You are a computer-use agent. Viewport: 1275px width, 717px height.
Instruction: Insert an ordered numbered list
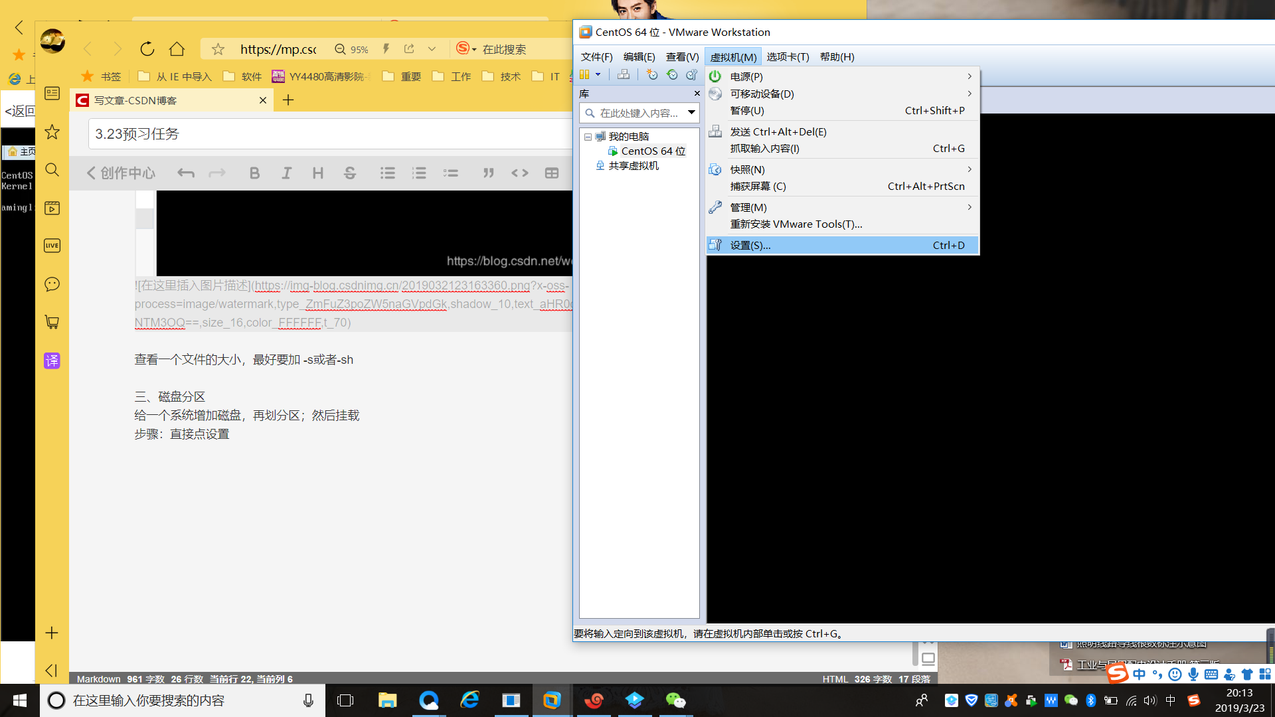click(x=419, y=173)
